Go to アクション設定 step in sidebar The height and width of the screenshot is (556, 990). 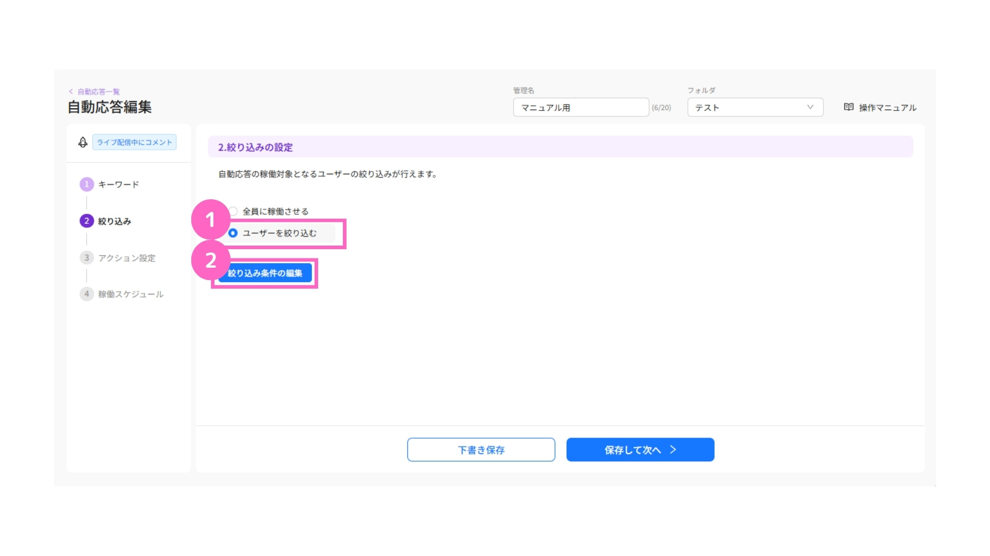(x=127, y=258)
